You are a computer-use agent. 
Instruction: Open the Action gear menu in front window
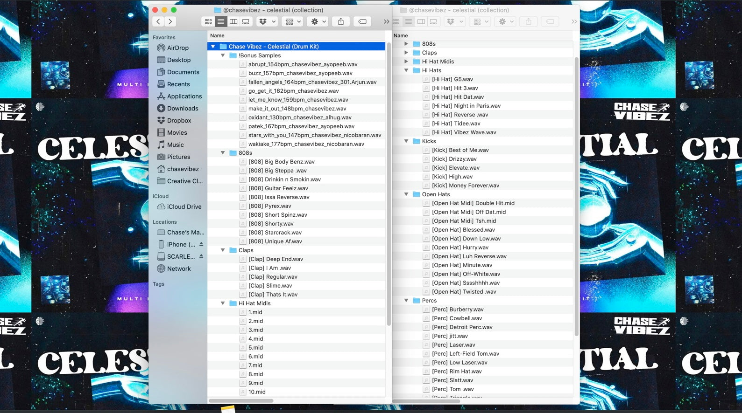coord(318,21)
